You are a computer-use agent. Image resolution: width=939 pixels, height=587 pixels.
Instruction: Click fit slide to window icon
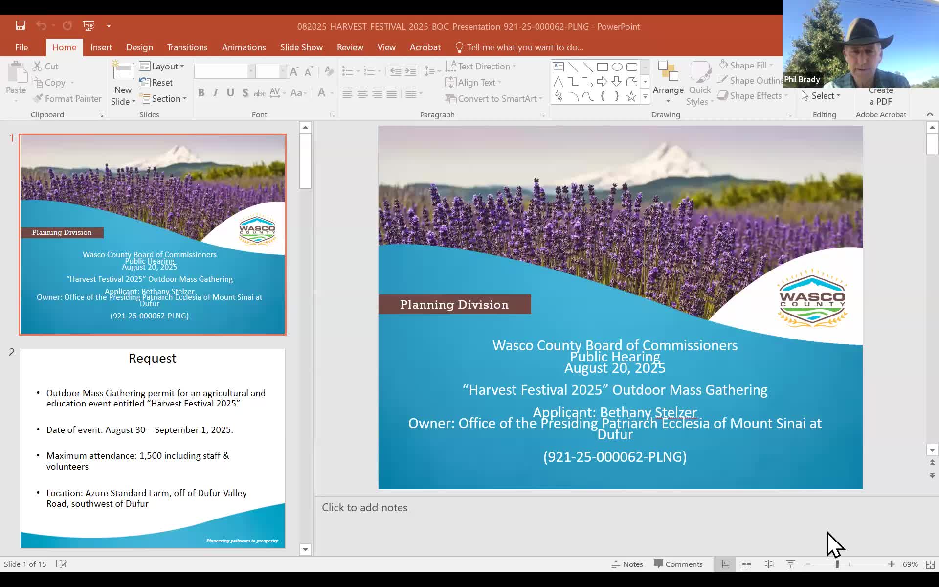pyautogui.click(x=930, y=564)
